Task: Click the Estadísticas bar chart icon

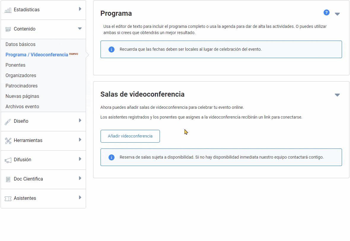Action: pyautogui.click(x=8, y=10)
